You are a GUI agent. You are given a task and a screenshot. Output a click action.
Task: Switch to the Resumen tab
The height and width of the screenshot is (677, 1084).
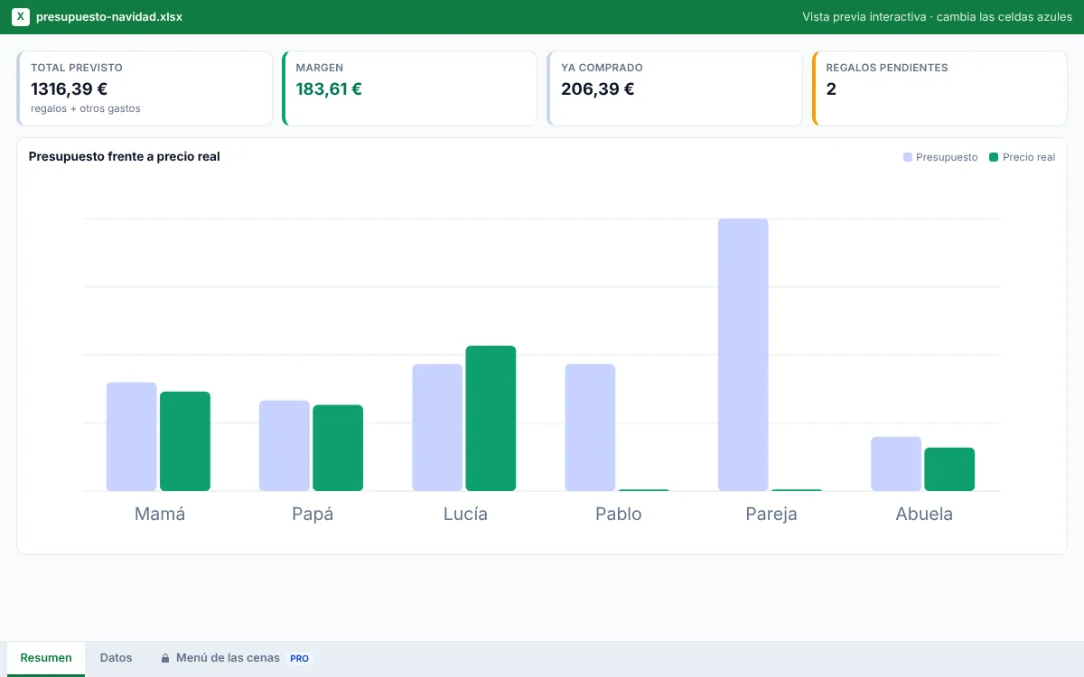46,658
